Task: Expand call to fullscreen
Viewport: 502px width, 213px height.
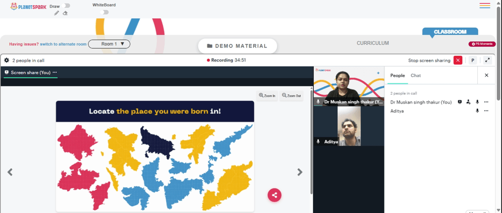Action: pos(487,60)
